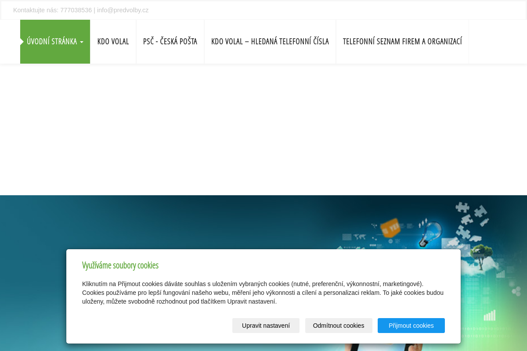Image resolution: width=527 pixels, height=351 pixels.
Task: Go to the Kdo volal page
Action: point(113,42)
